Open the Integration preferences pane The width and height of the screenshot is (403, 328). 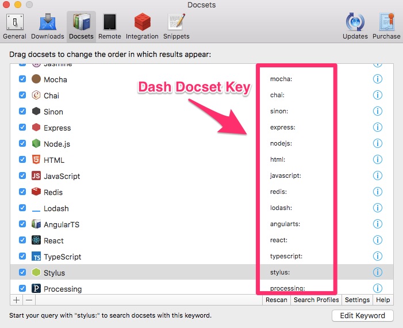[x=142, y=26]
